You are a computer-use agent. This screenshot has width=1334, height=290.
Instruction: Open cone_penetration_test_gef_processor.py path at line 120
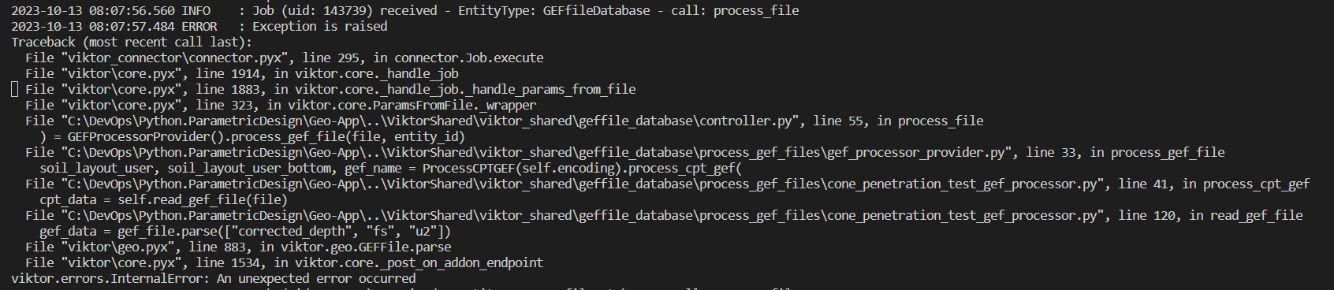[582, 215]
